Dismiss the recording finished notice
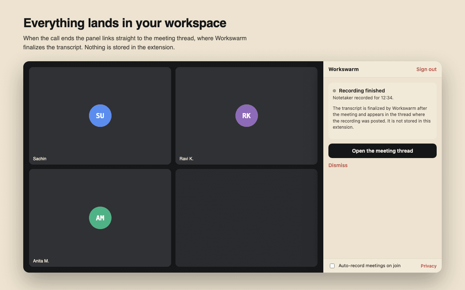The image size is (465, 290). click(x=338, y=165)
